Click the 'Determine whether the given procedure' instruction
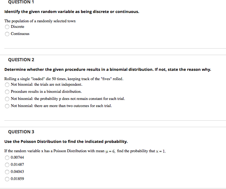This screenshot has height=189, width=226. [x=108, y=70]
